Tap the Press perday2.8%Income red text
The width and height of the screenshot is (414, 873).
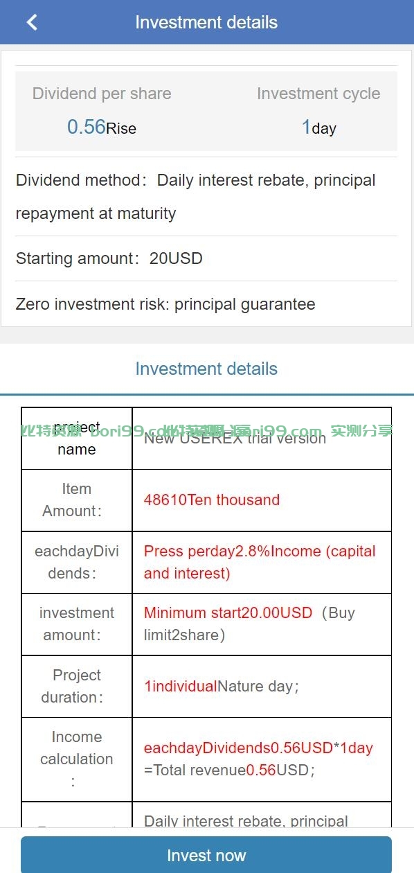(260, 562)
